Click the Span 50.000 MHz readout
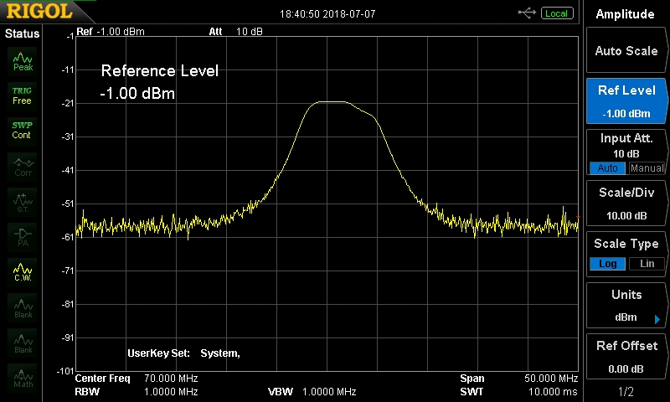The image size is (670, 402). [518, 379]
